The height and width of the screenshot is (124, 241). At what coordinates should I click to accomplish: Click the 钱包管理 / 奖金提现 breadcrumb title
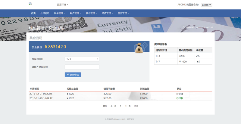point(46,28)
